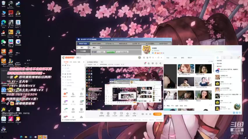Add a preset tab with the plus button in control panel

(x=101, y=47)
